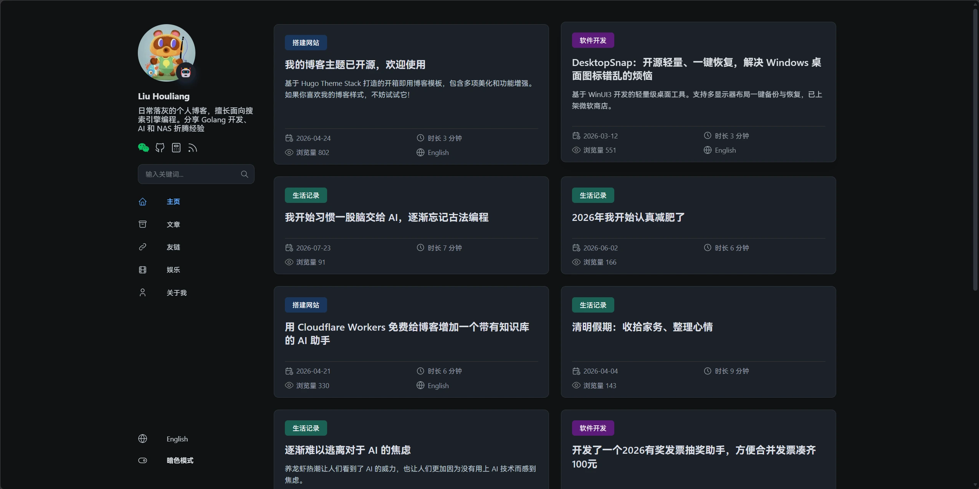This screenshot has width=979, height=489.
Task: Open post 清明假期：收拾家务、整理心情
Action: point(642,327)
